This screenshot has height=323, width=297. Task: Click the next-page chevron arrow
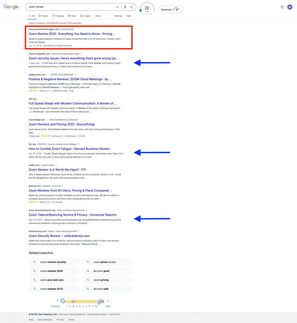108,301
